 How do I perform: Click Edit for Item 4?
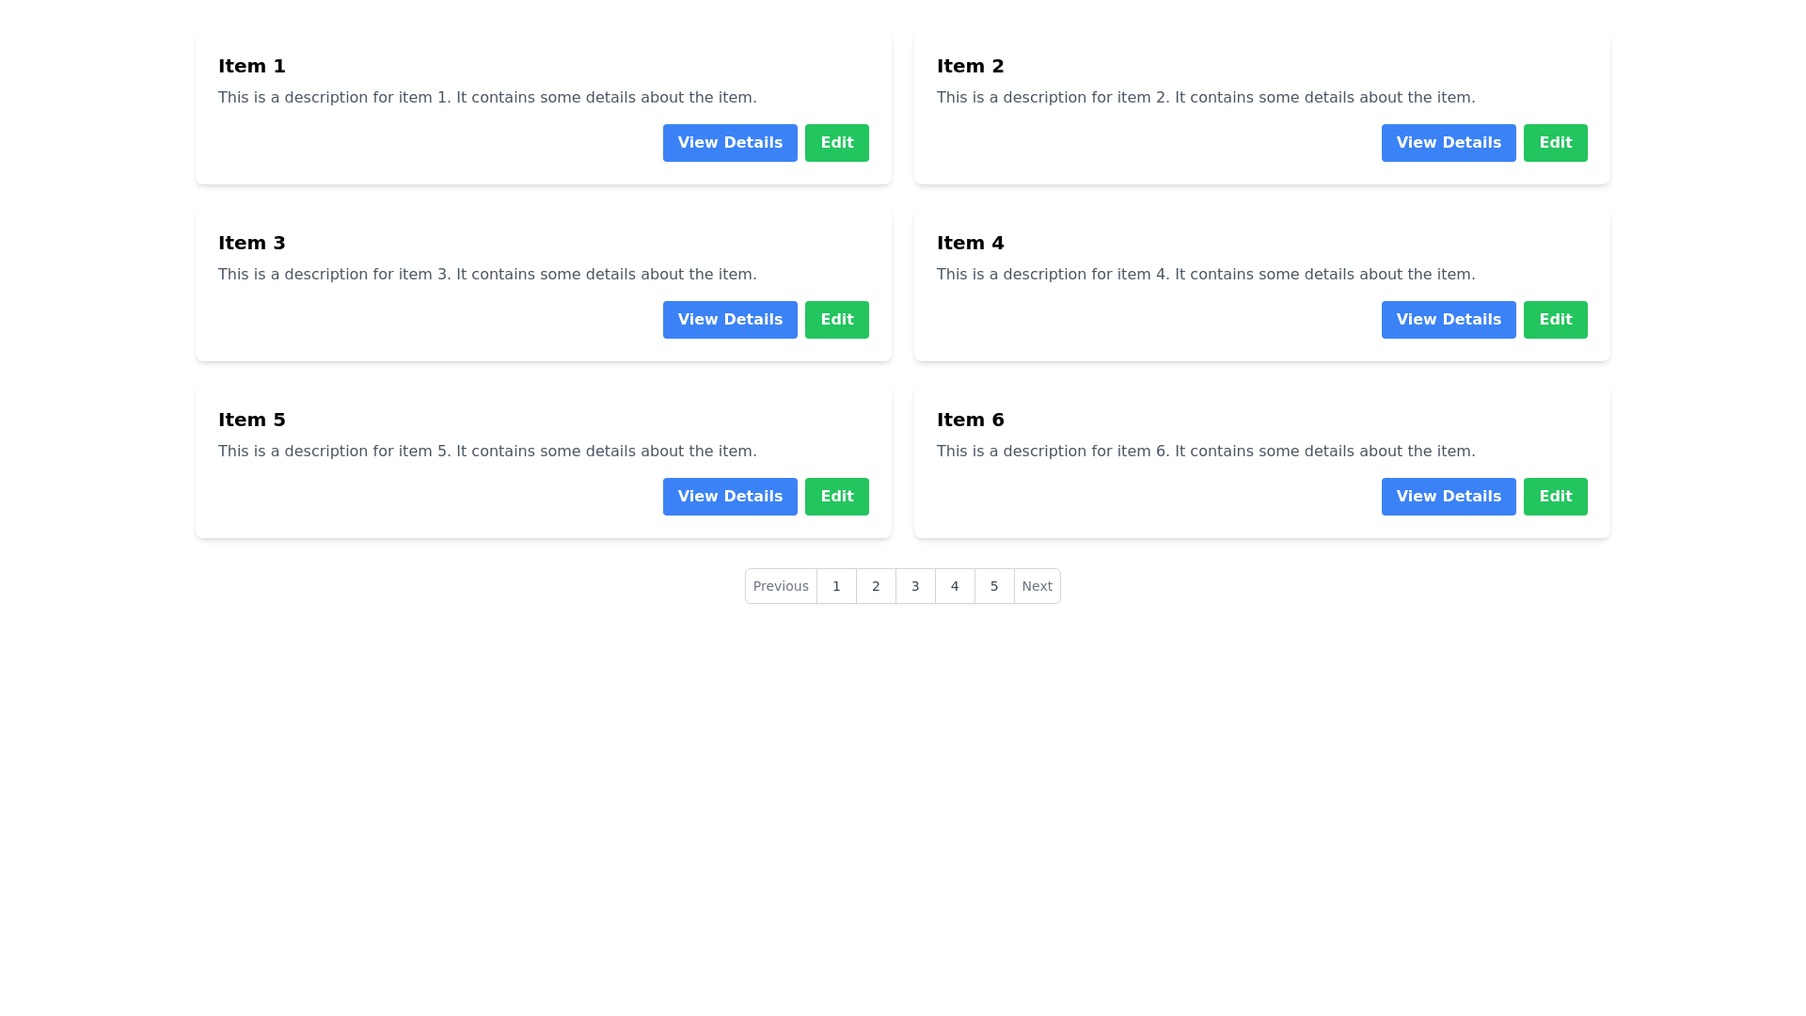1555,319
